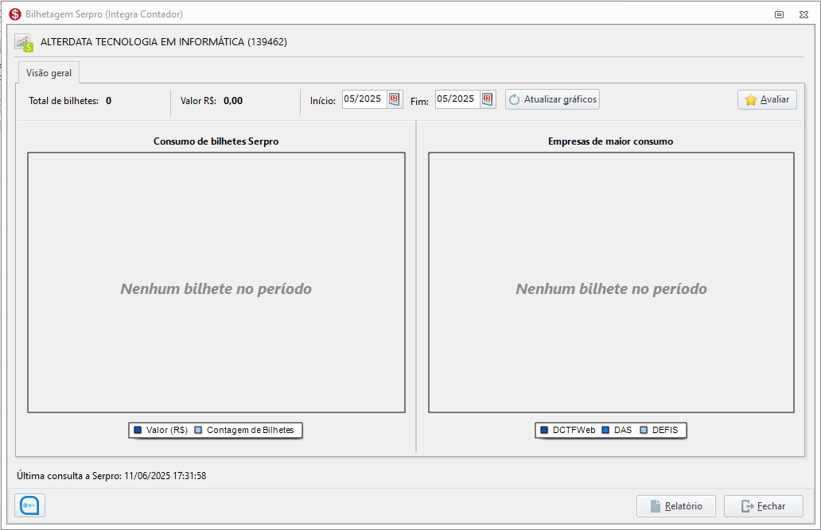Click Atualizar gráficos button
Viewport: 821px width, 530px height.
tap(552, 99)
